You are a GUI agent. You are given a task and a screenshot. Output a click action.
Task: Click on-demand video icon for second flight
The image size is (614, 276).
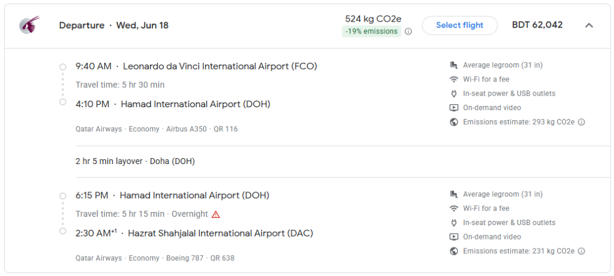[x=454, y=237]
